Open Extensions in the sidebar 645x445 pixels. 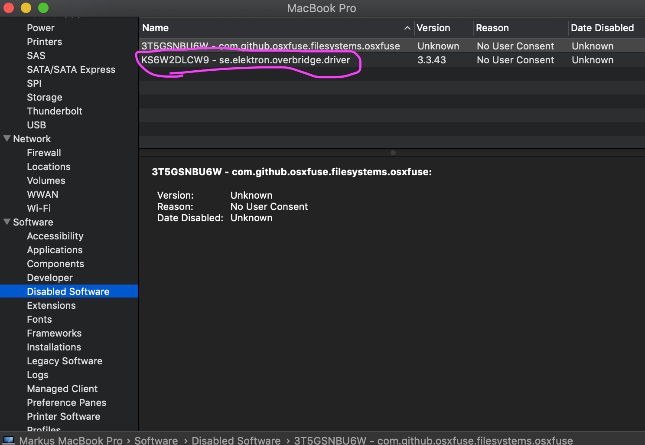(x=51, y=305)
